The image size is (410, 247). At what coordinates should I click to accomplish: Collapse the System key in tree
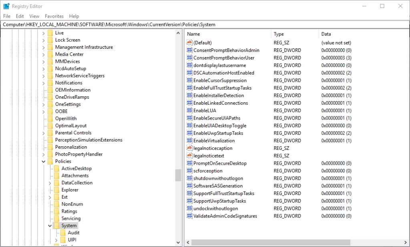50,226
